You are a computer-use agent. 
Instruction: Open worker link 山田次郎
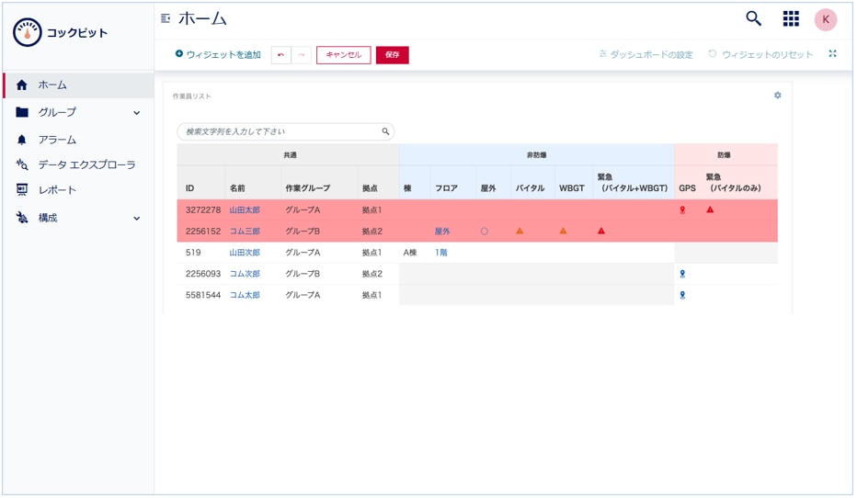point(245,253)
